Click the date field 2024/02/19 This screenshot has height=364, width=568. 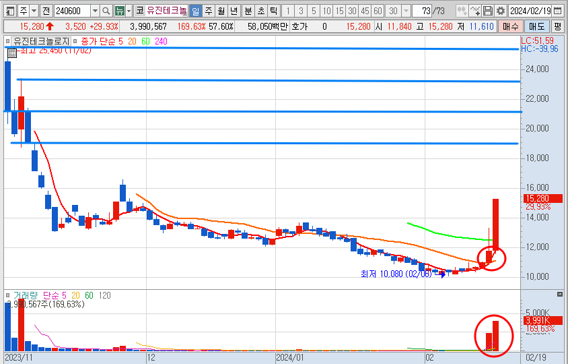point(530,11)
